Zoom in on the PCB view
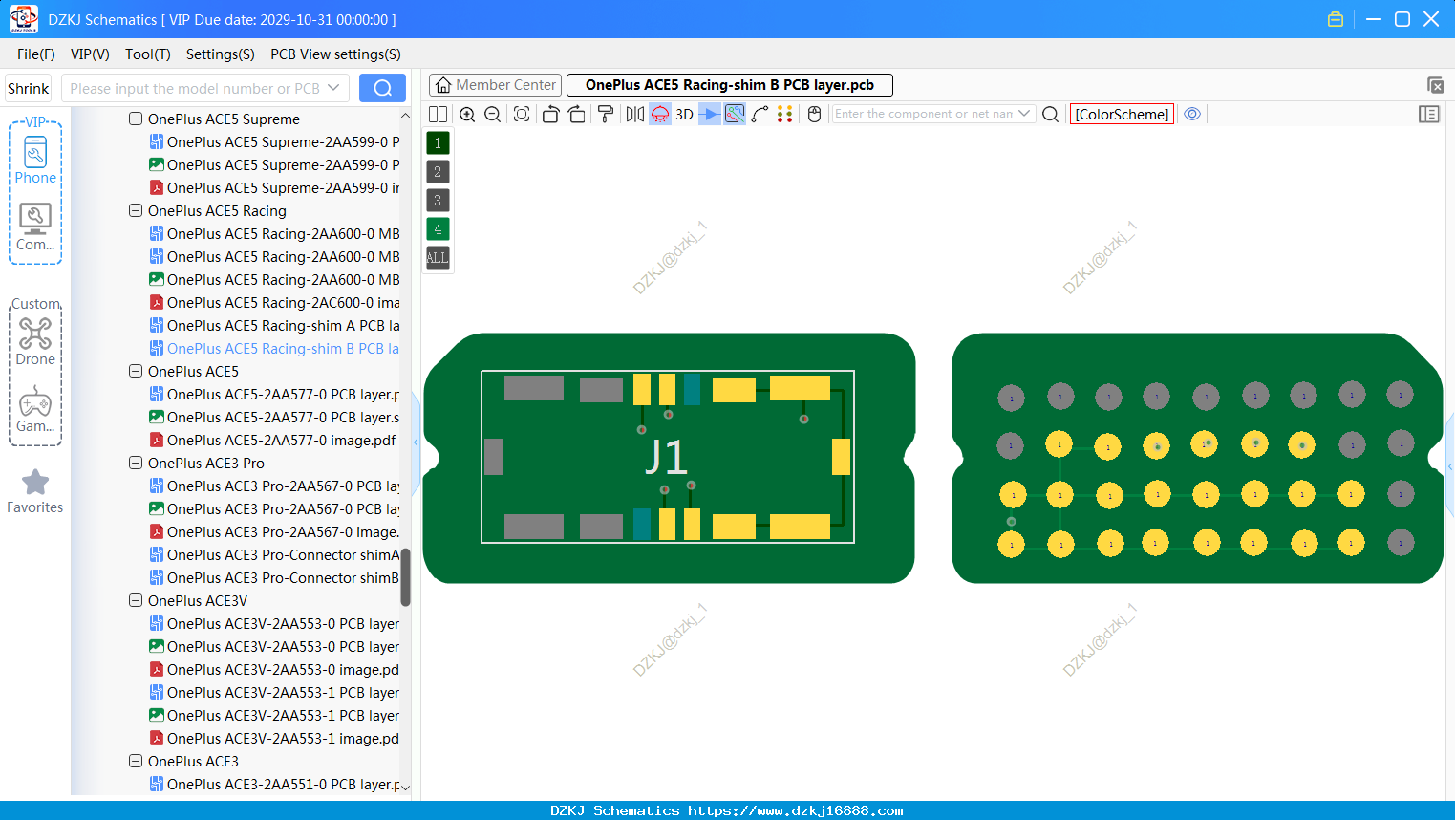 coord(467,114)
